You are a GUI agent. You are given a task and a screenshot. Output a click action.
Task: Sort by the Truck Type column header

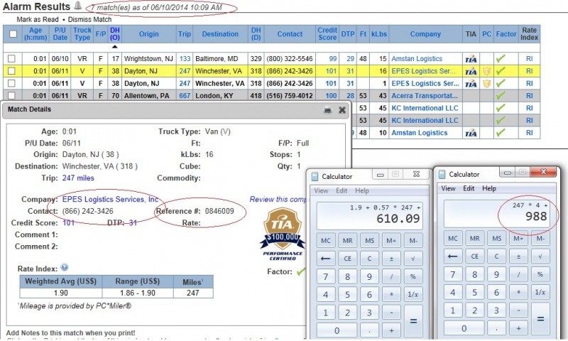[x=82, y=33]
